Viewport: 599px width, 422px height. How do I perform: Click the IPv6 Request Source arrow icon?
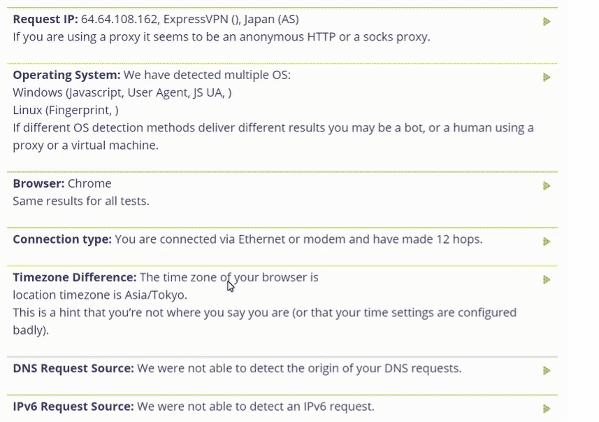(547, 409)
